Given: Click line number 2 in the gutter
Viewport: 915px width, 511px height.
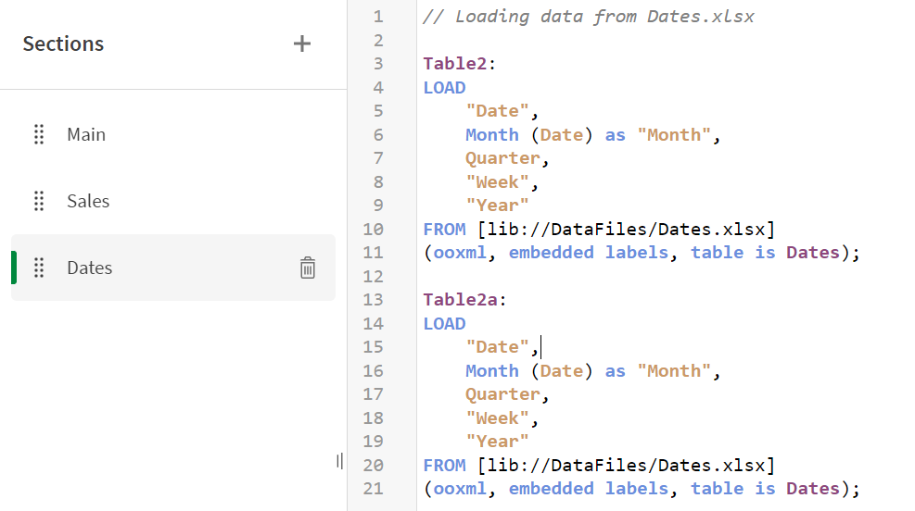Looking at the screenshot, I should pyautogui.click(x=378, y=40).
